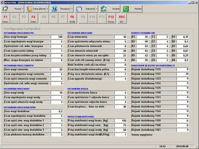Expand the Proces dropdown arrow

pos(23,9)
